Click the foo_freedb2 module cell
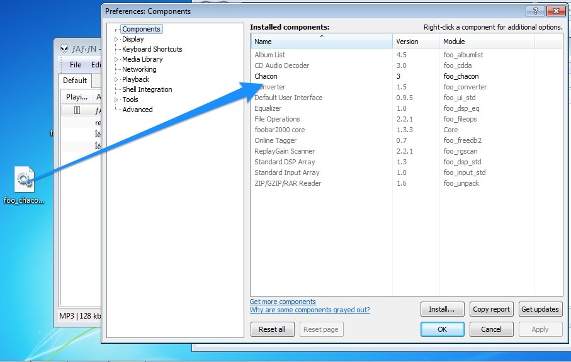The height and width of the screenshot is (362, 571). point(462,140)
